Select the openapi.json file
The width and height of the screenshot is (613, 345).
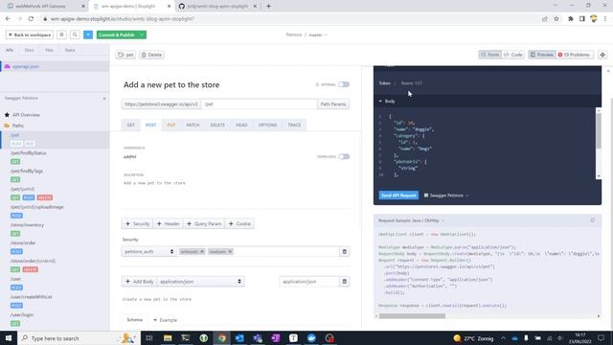click(x=55, y=66)
